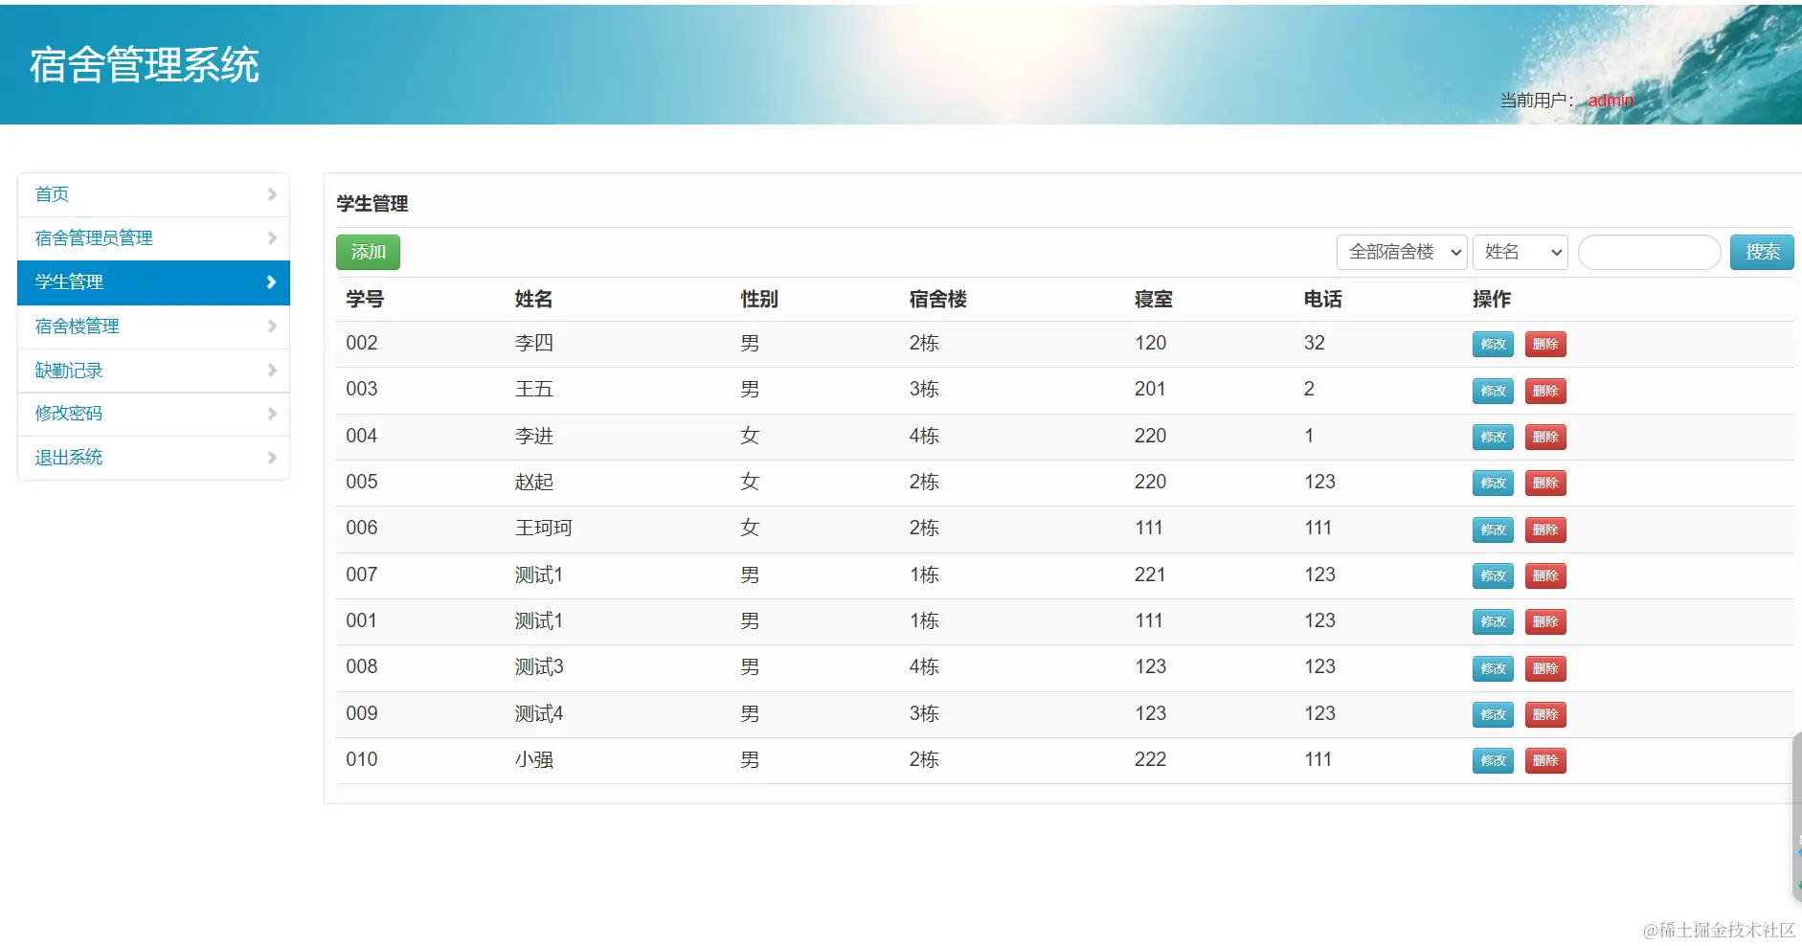This screenshot has width=1802, height=946.
Task: Click 删除 for student 008 测试3
Action: (x=1545, y=668)
